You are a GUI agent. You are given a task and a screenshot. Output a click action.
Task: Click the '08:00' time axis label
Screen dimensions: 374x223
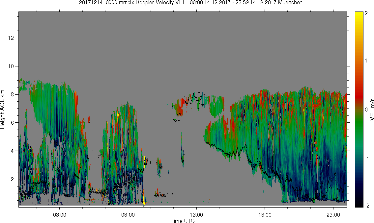coord(128,215)
